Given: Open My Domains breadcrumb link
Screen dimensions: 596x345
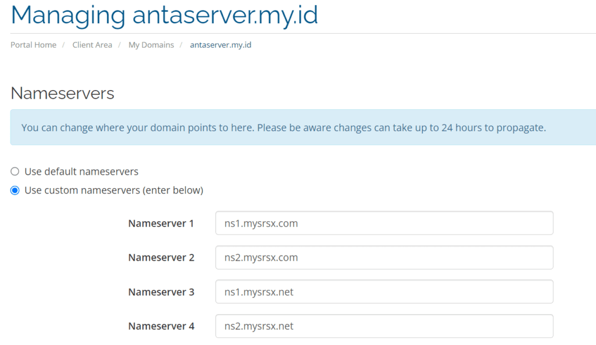Looking at the screenshot, I should 151,45.
